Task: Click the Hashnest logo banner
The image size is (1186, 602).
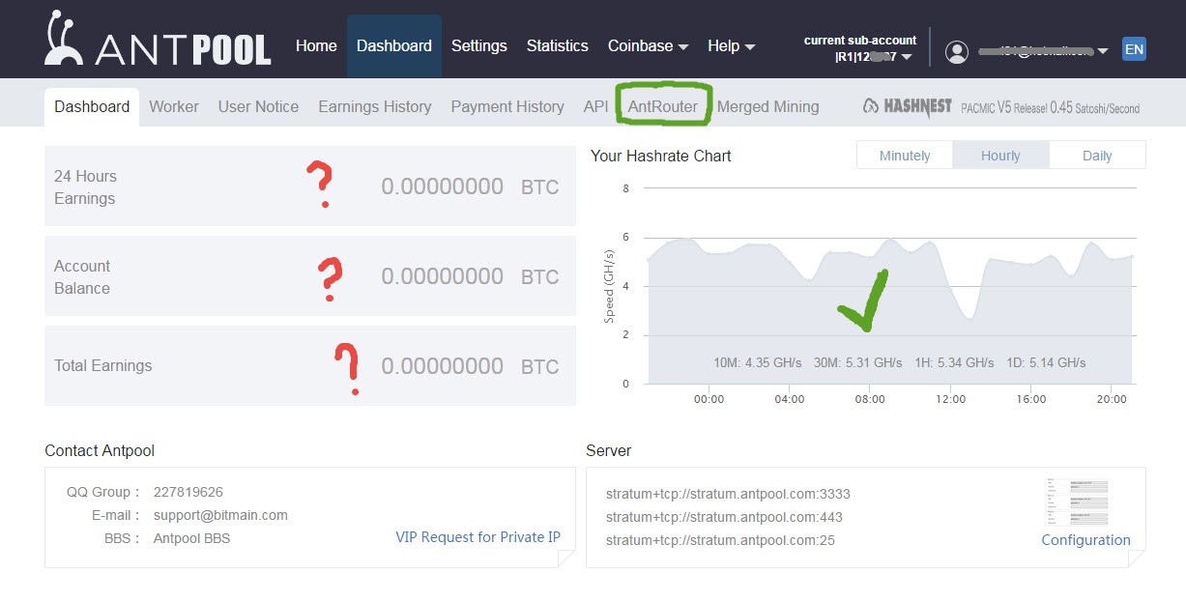Action: point(1000,107)
